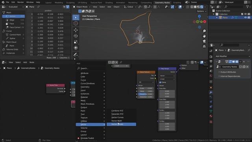Open the Add Modifier dropdown

pos(232,56)
